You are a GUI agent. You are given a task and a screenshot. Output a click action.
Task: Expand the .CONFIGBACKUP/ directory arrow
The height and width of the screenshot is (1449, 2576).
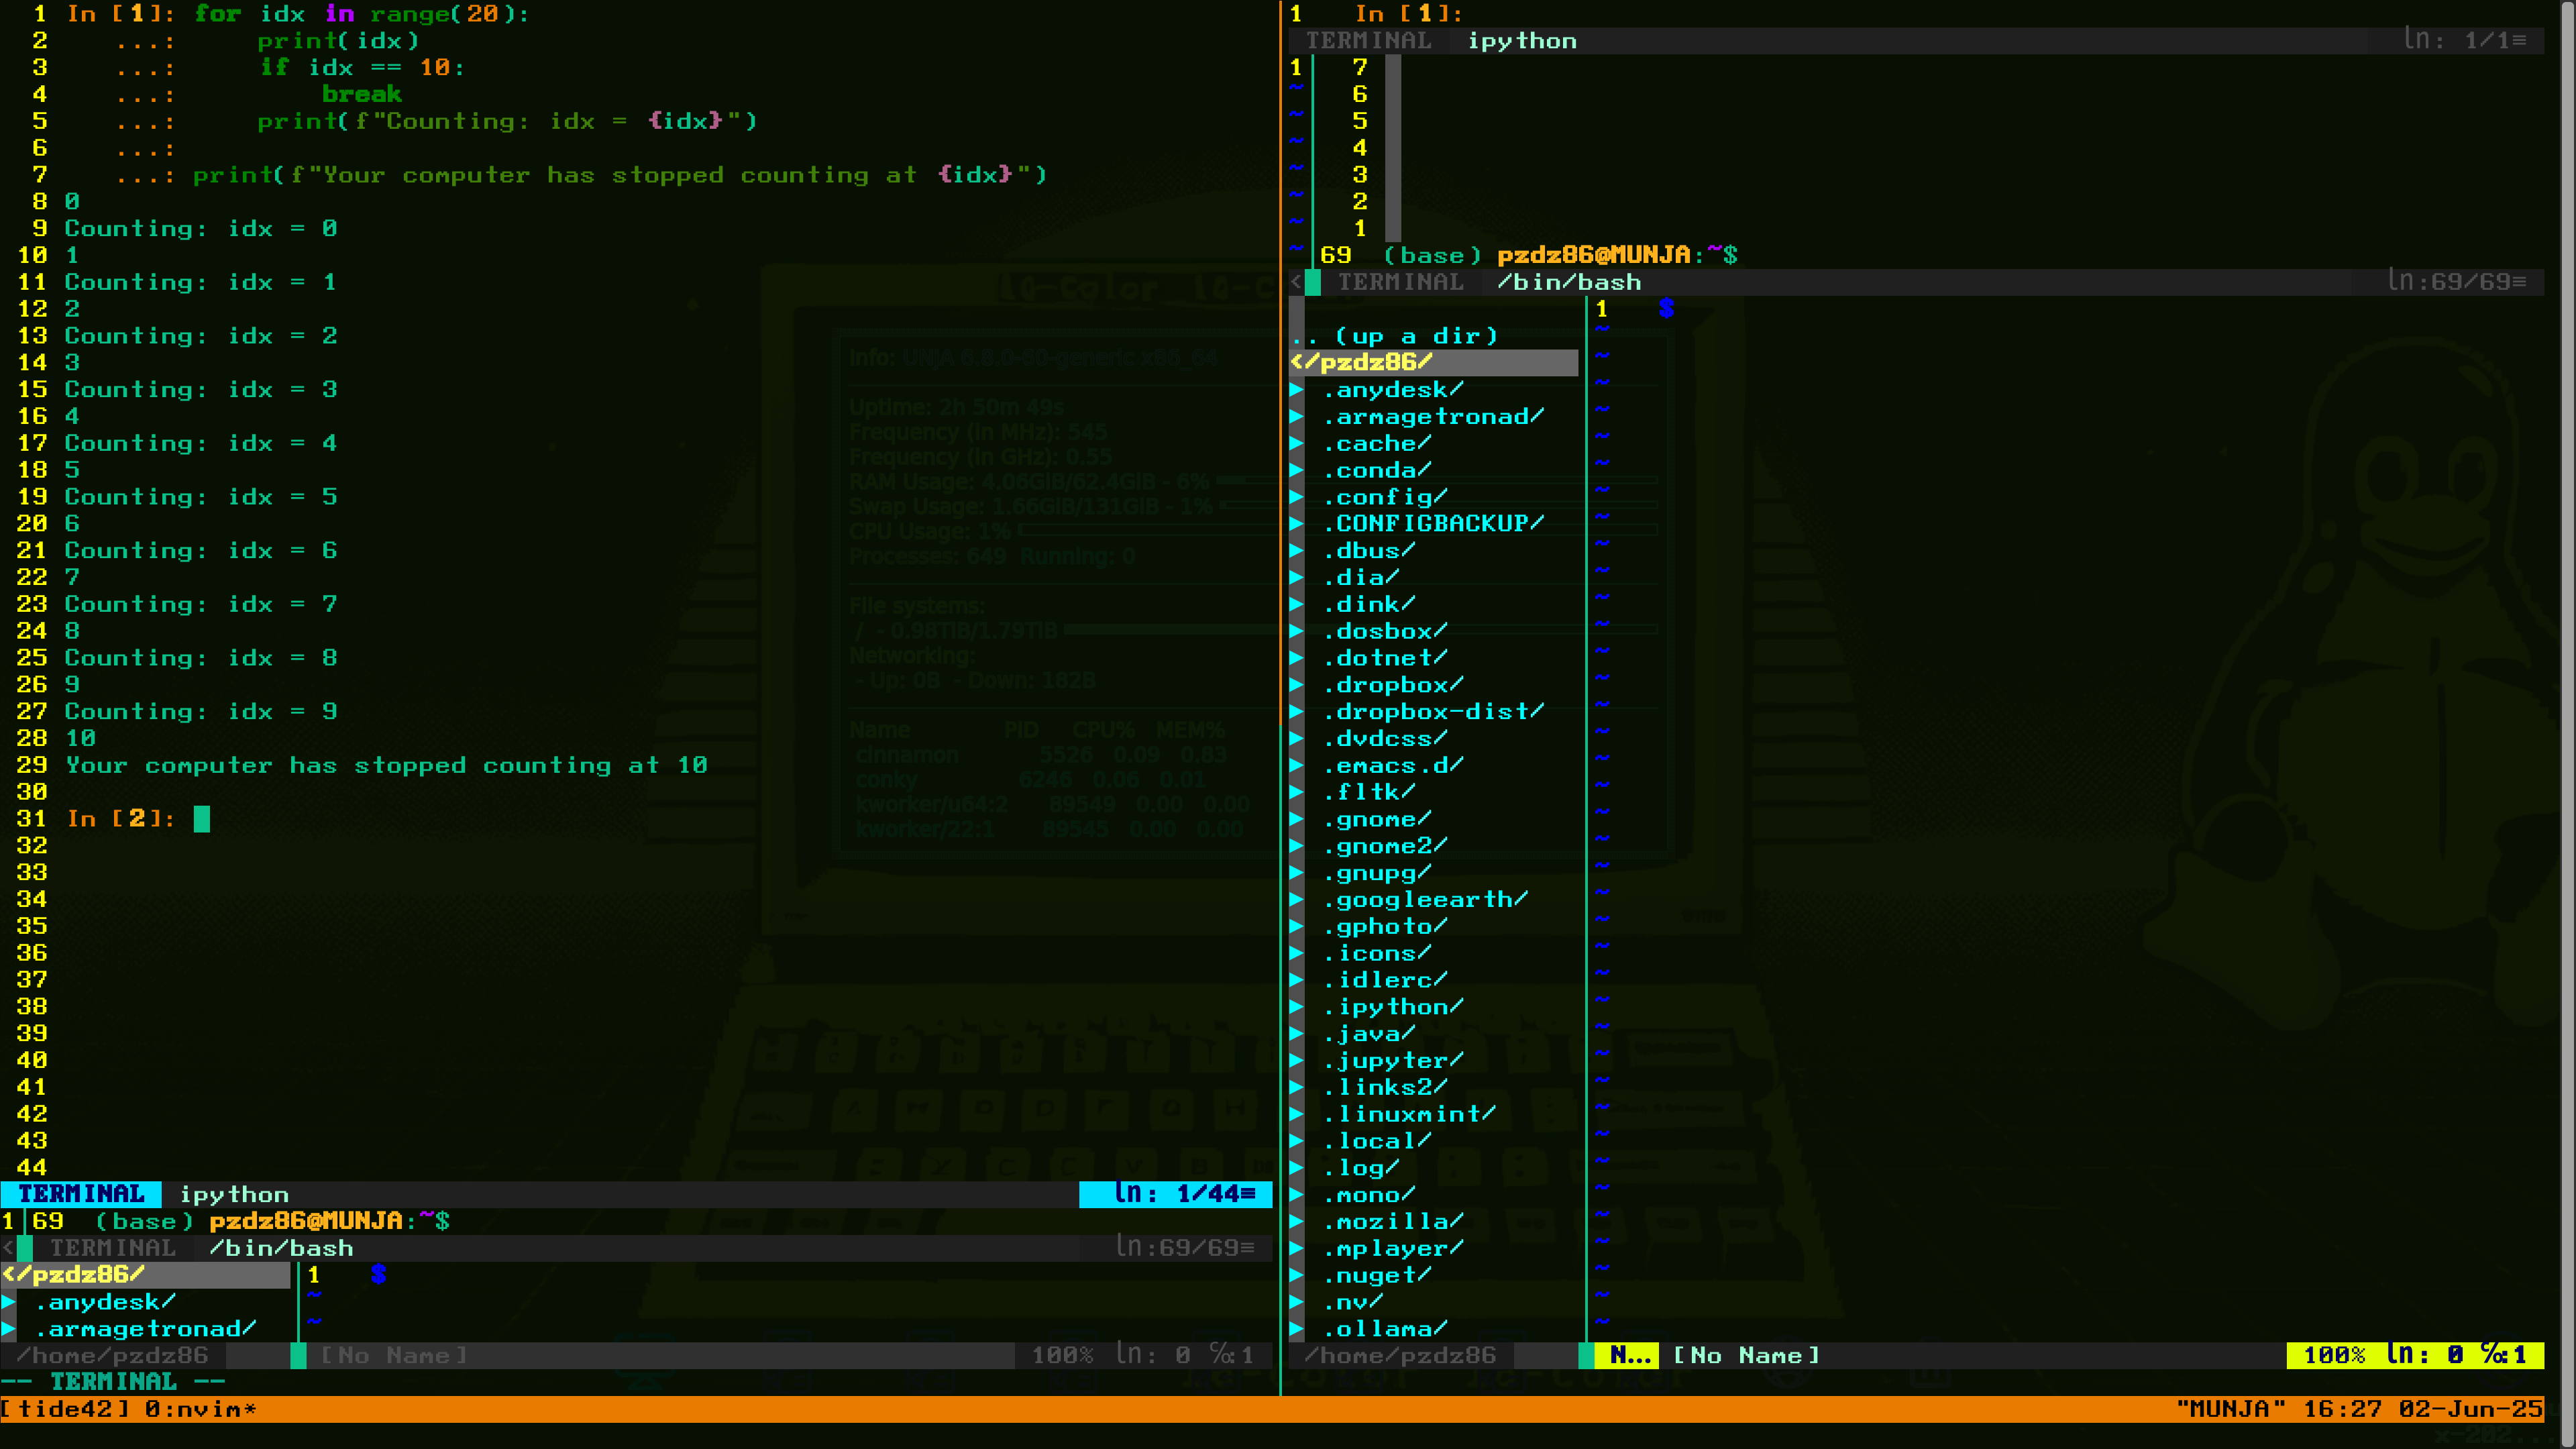click(x=1297, y=524)
